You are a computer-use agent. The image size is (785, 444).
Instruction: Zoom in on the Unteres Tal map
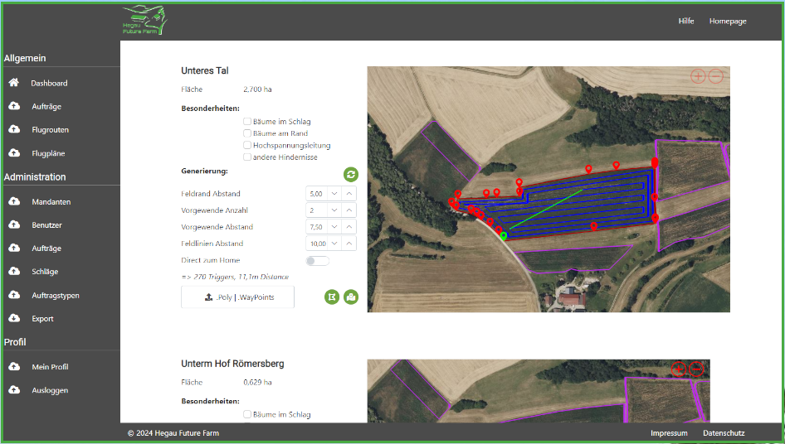pyautogui.click(x=698, y=76)
